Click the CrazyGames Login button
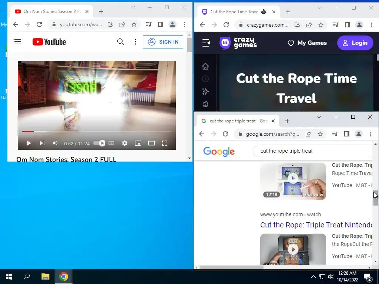 point(355,43)
